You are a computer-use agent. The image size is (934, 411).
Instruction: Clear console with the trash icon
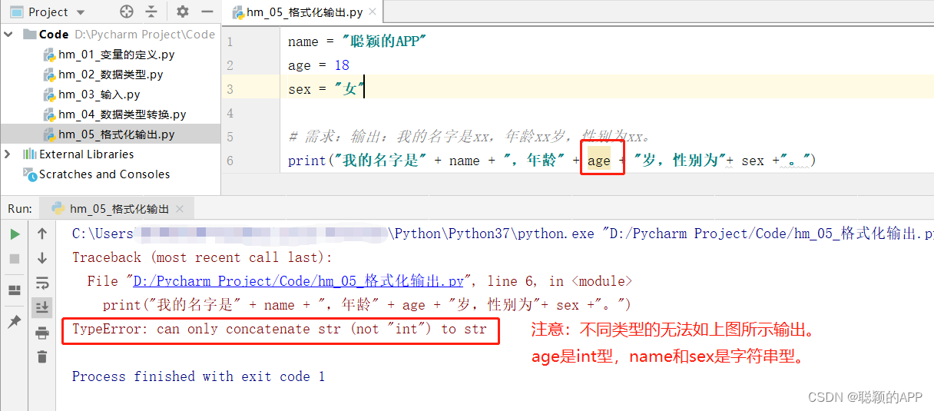[x=41, y=356]
